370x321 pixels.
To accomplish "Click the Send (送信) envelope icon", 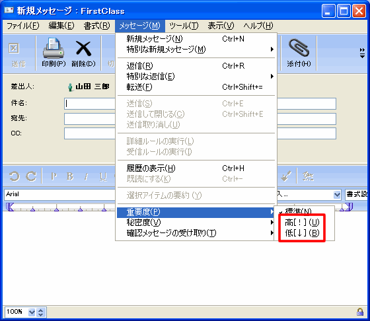I will point(14,48).
